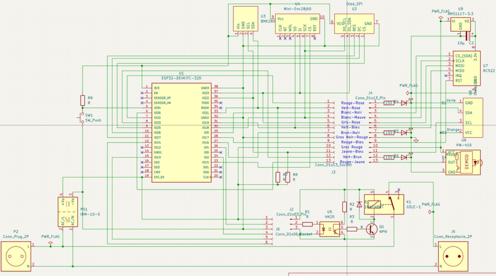Click the 'Vert-Rose' wire label
The image size is (496, 276).
coord(351,108)
